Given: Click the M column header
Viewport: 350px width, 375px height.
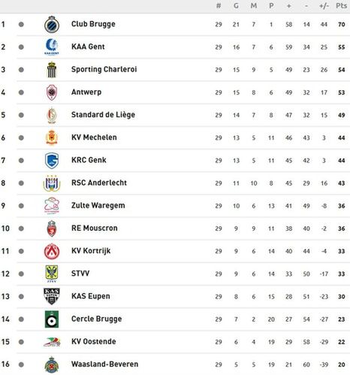Looking at the screenshot, I should (254, 5).
